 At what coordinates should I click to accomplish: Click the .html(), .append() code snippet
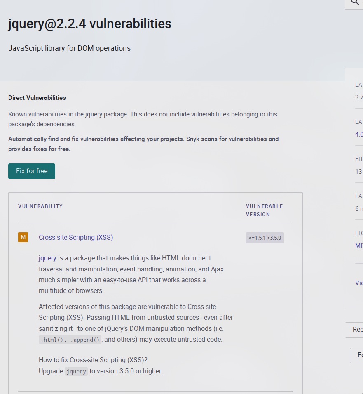70,340
